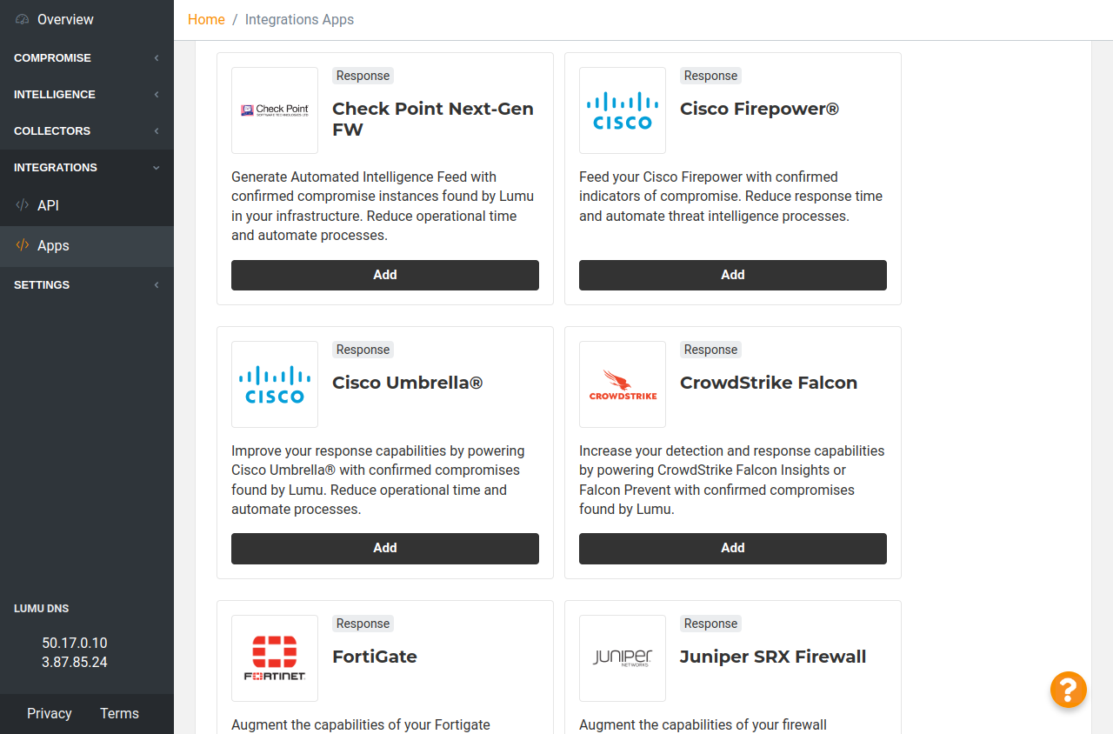
Task: Click the Overview dashboard gauge icon
Action: pyautogui.click(x=23, y=19)
